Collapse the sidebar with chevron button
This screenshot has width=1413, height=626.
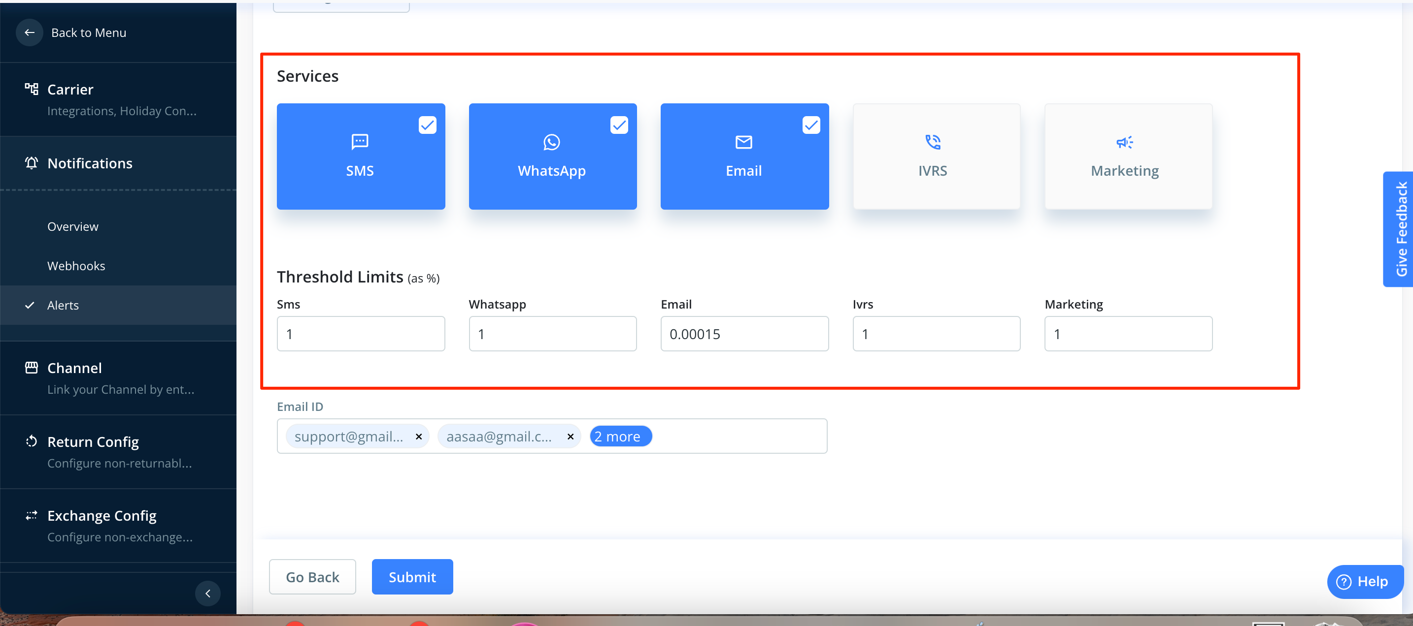click(207, 593)
